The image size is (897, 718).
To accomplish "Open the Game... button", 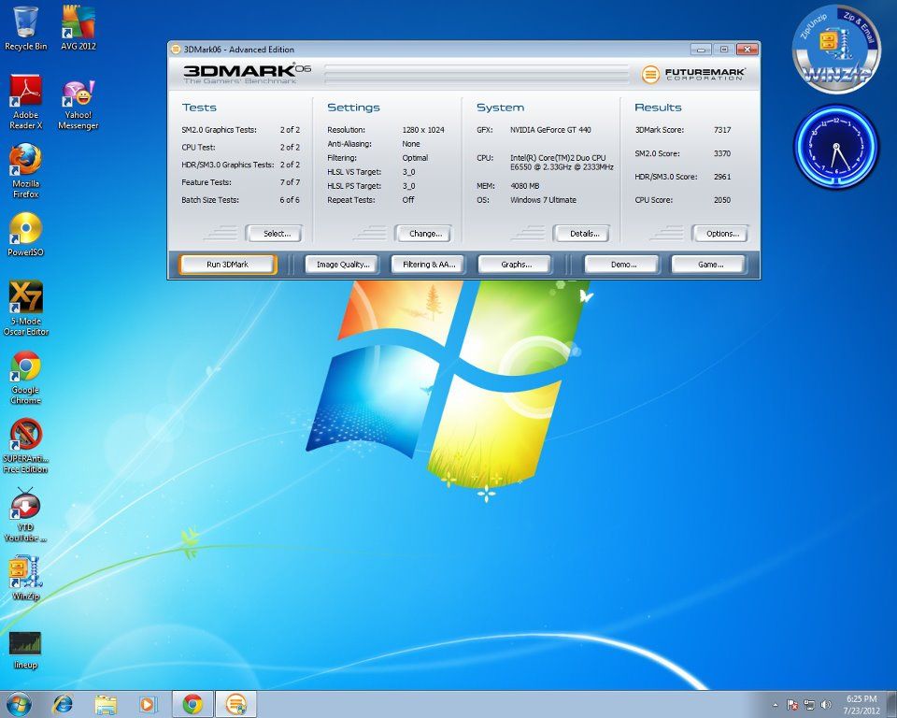I will click(x=710, y=265).
